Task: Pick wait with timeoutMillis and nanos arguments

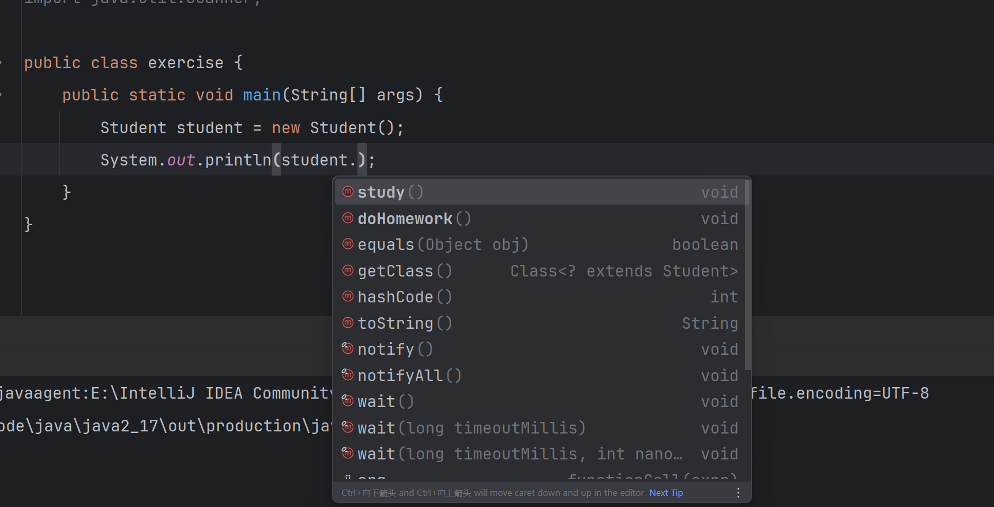Action: pyautogui.click(x=540, y=454)
